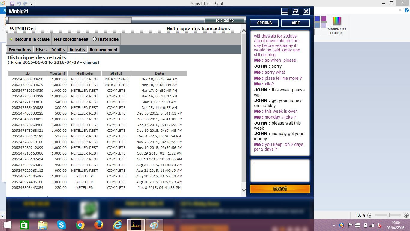Click the Montant column header
Screen dimensions: 410x231
pos(57,73)
